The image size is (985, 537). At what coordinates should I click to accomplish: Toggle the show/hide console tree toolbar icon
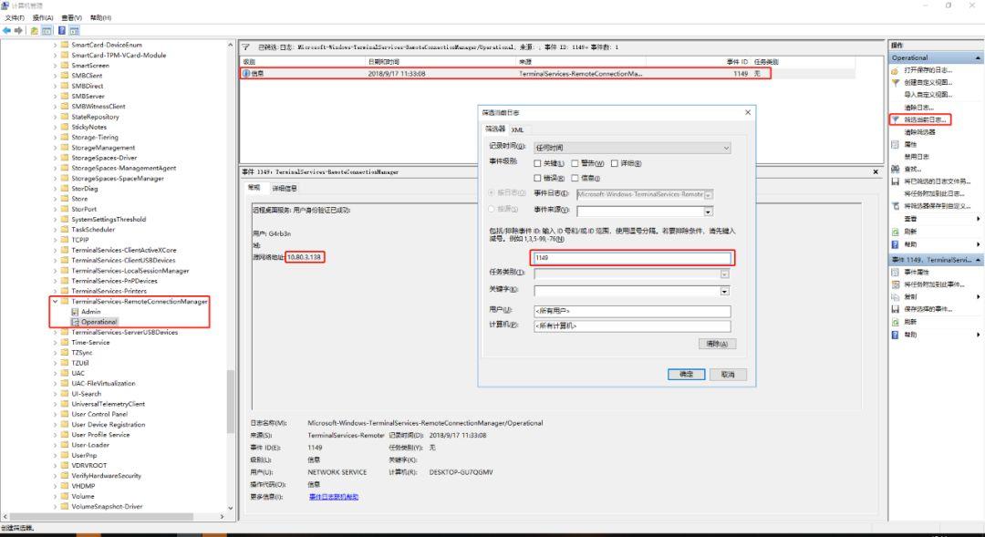46,30
